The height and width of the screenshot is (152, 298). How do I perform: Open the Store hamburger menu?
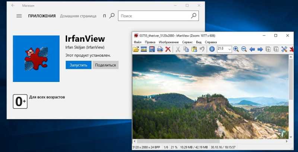pyautogui.click(x=19, y=16)
